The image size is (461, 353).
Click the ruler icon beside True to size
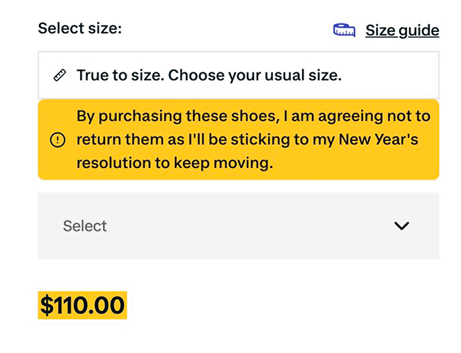coord(60,75)
